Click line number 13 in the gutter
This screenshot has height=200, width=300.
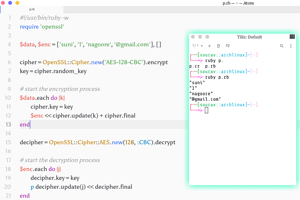tap(8, 124)
